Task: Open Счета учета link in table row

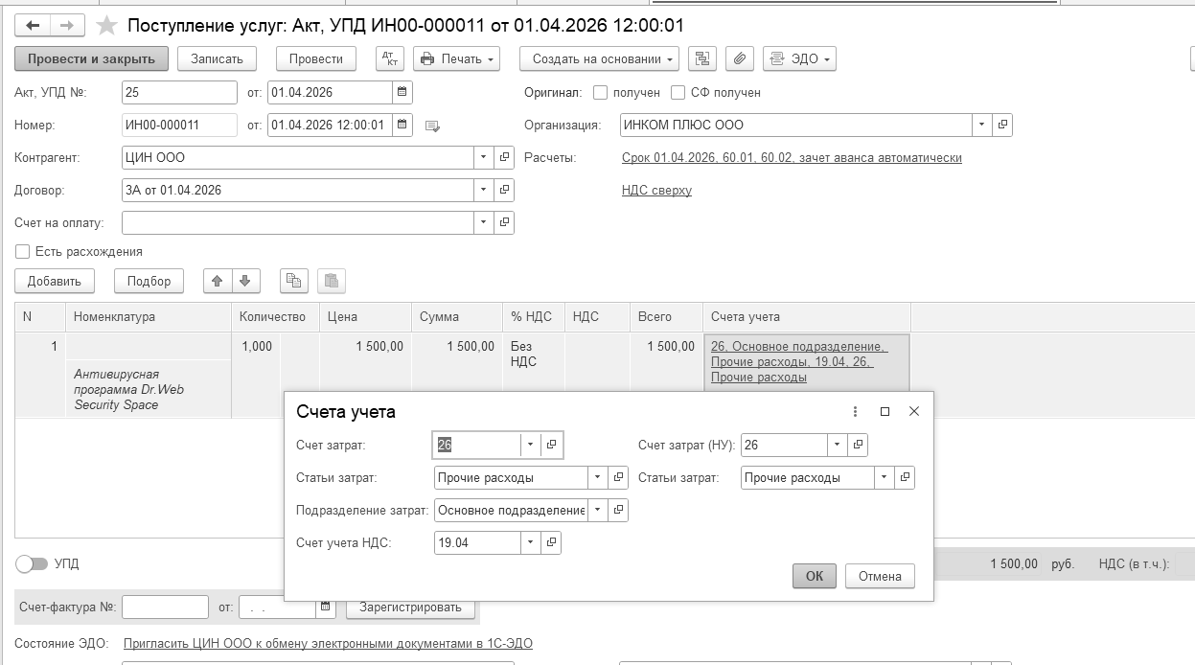Action: [x=800, y=361]
